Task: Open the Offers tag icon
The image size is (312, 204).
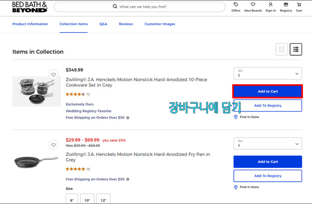Action: tap(236, 4)
